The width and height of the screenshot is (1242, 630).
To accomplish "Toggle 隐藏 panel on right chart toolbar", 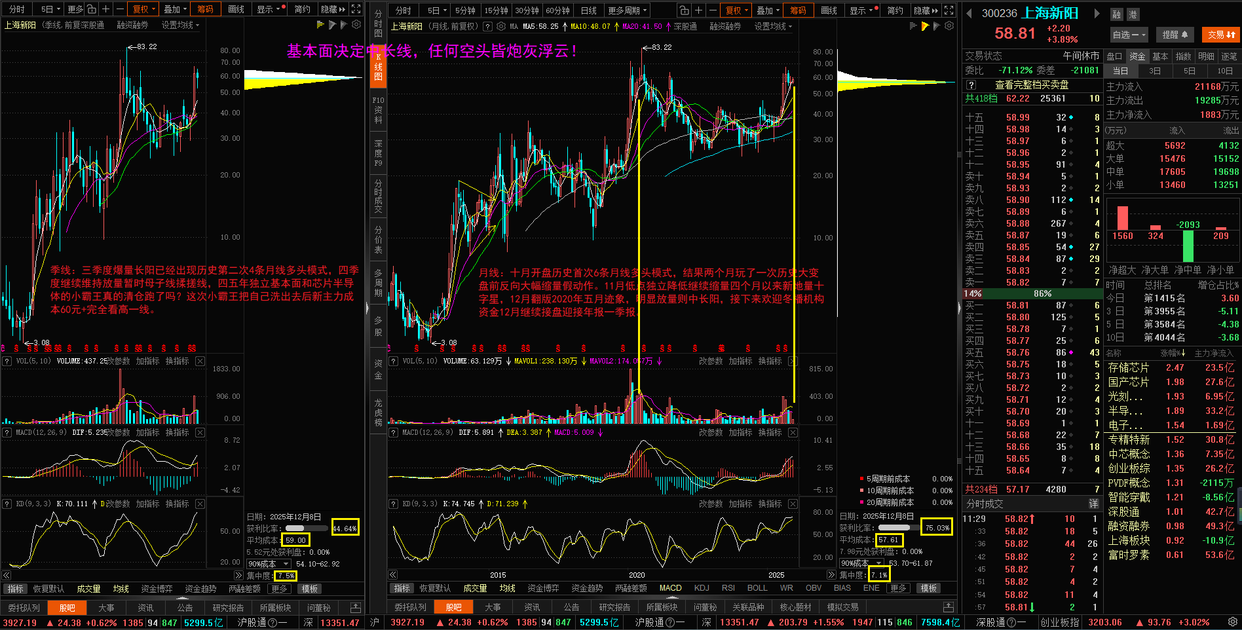I will point(926,10).
